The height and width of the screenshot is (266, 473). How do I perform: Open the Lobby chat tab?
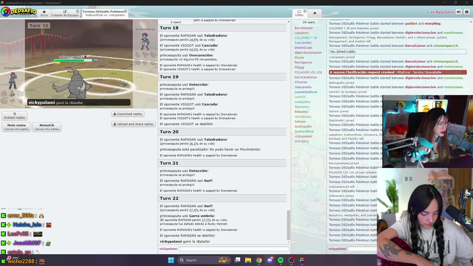[299, 13]
